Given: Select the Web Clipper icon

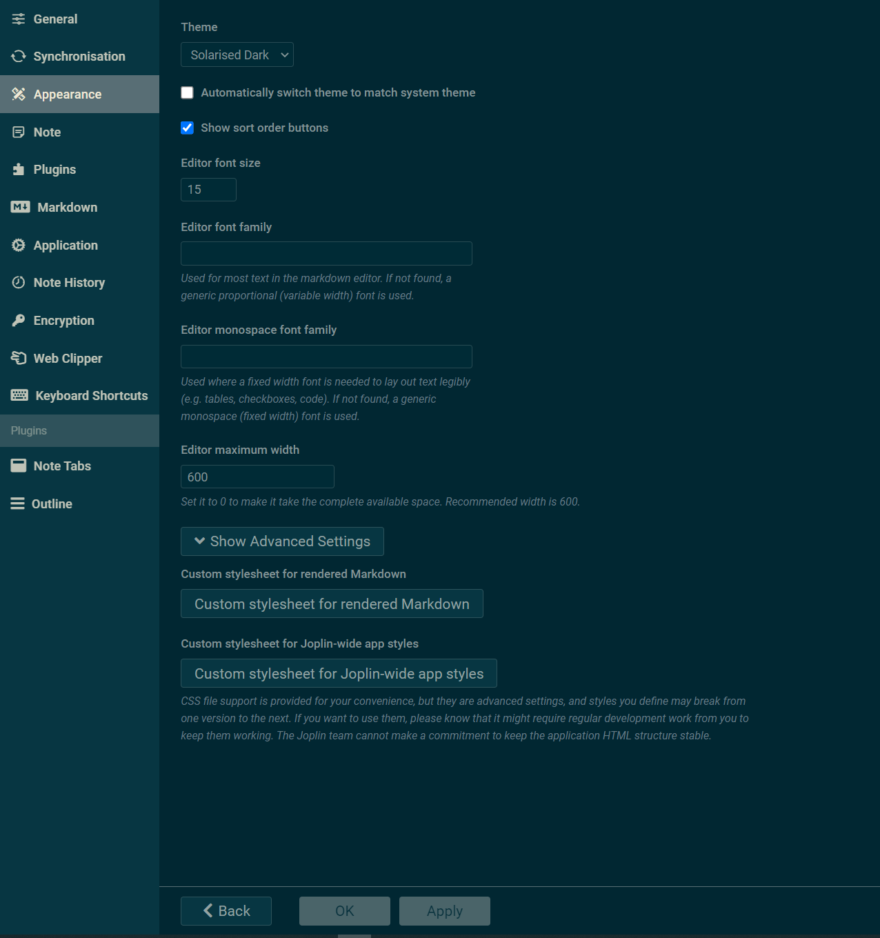Looking at the screenshot, I should (19, 358).
